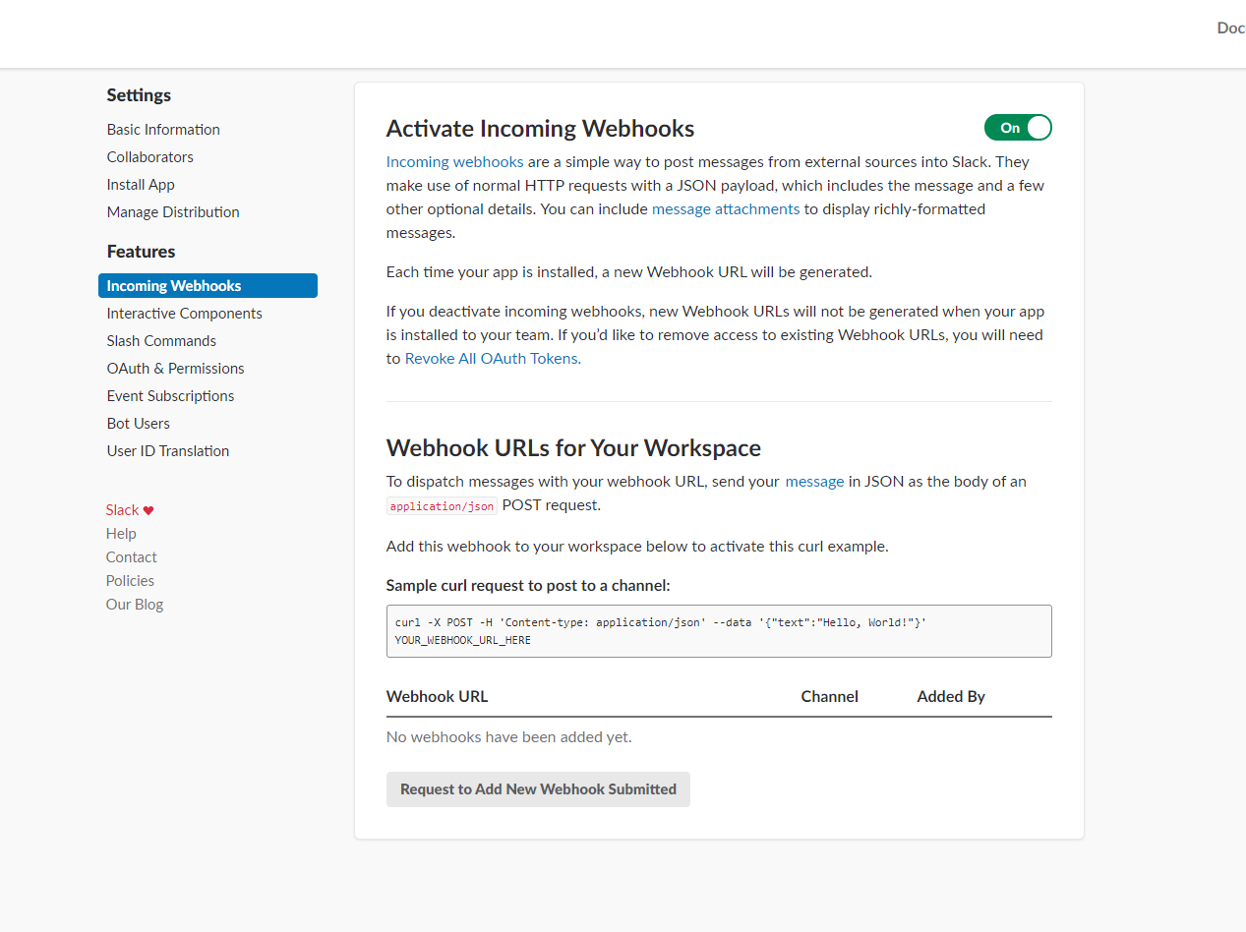The image size is (1246, 932).
Task: Click the Settings sidebar heading
Action: [x=139, y=95]
